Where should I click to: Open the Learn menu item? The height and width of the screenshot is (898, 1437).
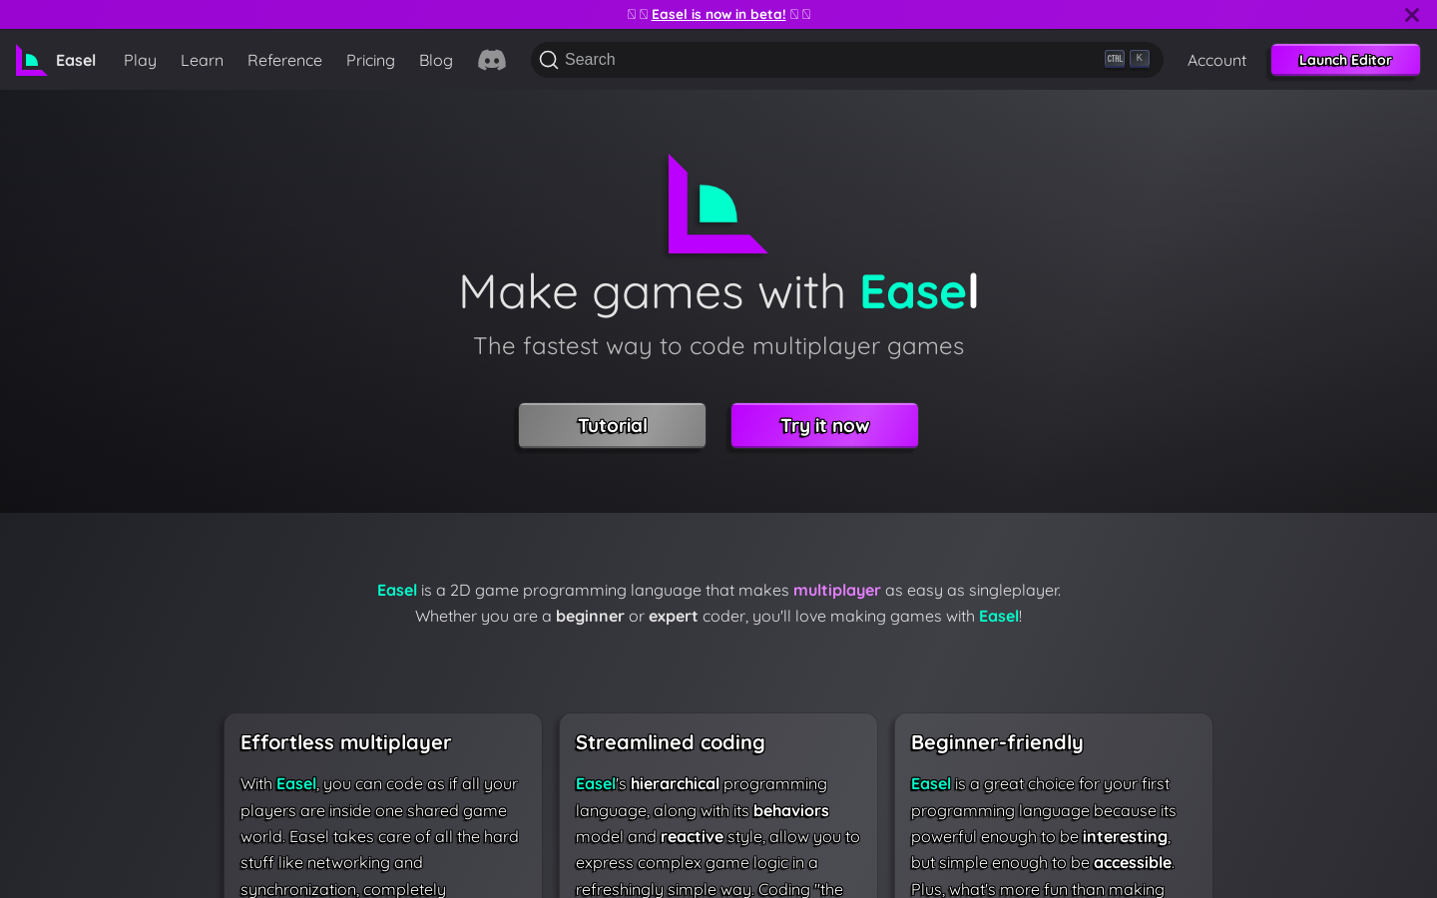(202, 60)
